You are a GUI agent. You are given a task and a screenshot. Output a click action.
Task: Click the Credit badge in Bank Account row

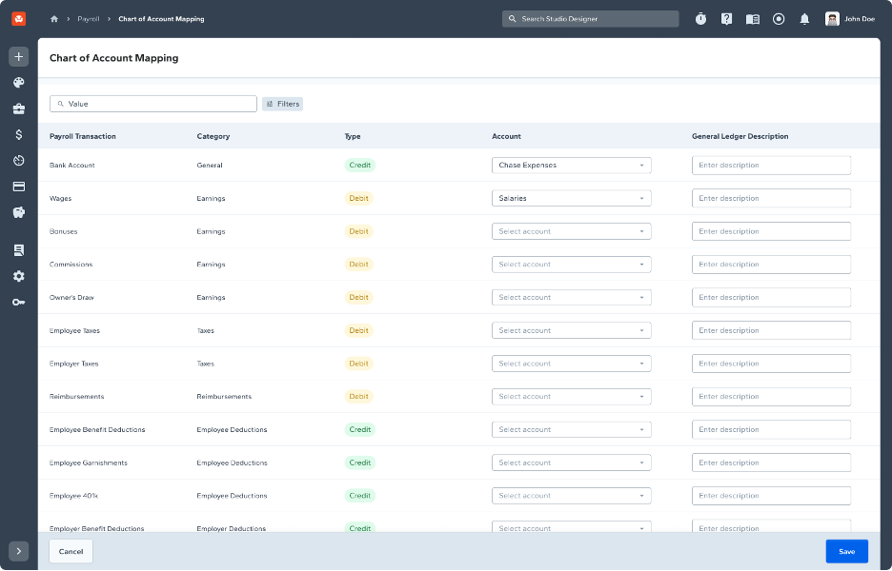(x=360, y=166)
